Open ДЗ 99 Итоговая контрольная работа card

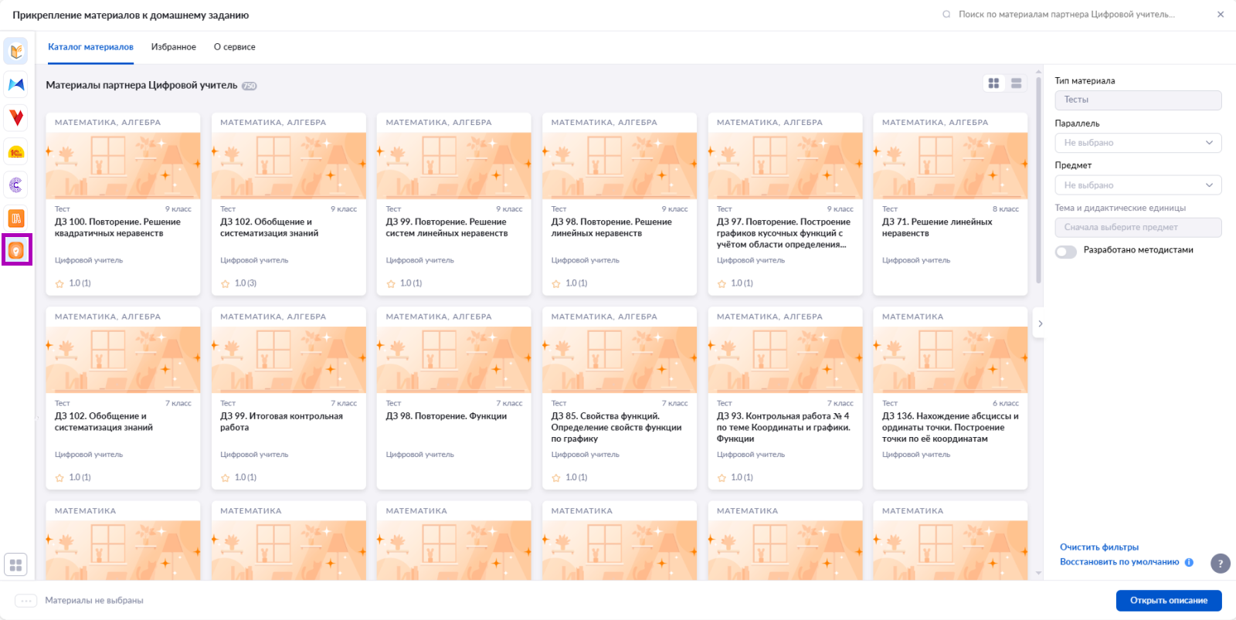(288, 398)
